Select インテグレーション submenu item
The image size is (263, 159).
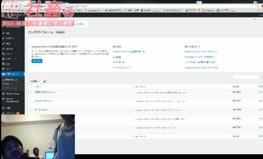[x=10, y=87]
